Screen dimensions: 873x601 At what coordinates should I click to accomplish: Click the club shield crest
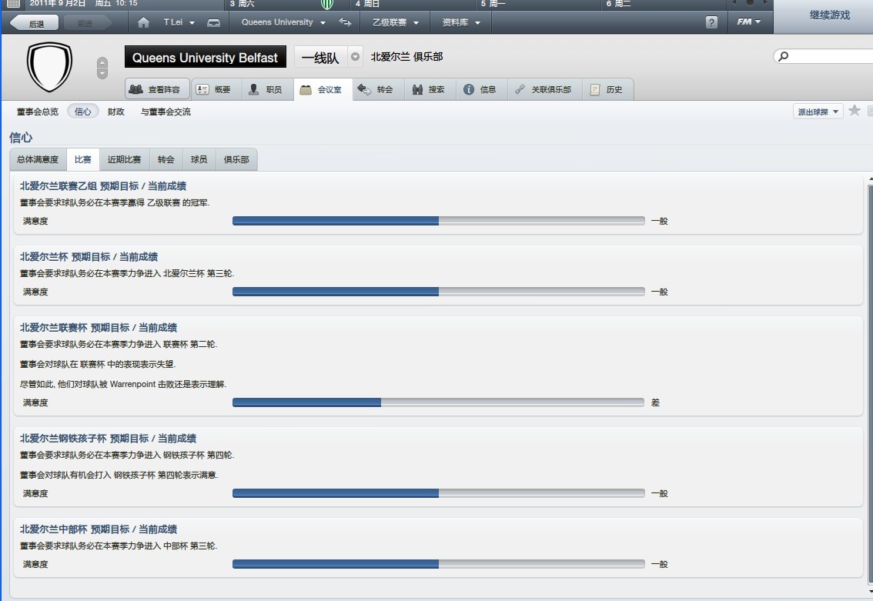coord(49,67)
